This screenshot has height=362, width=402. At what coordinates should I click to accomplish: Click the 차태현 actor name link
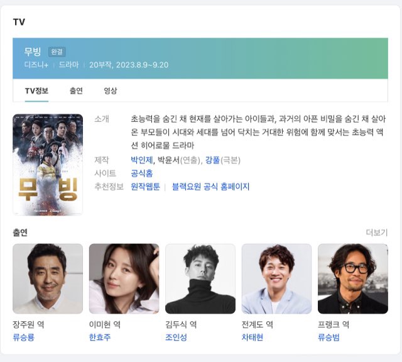click(253, 337)
